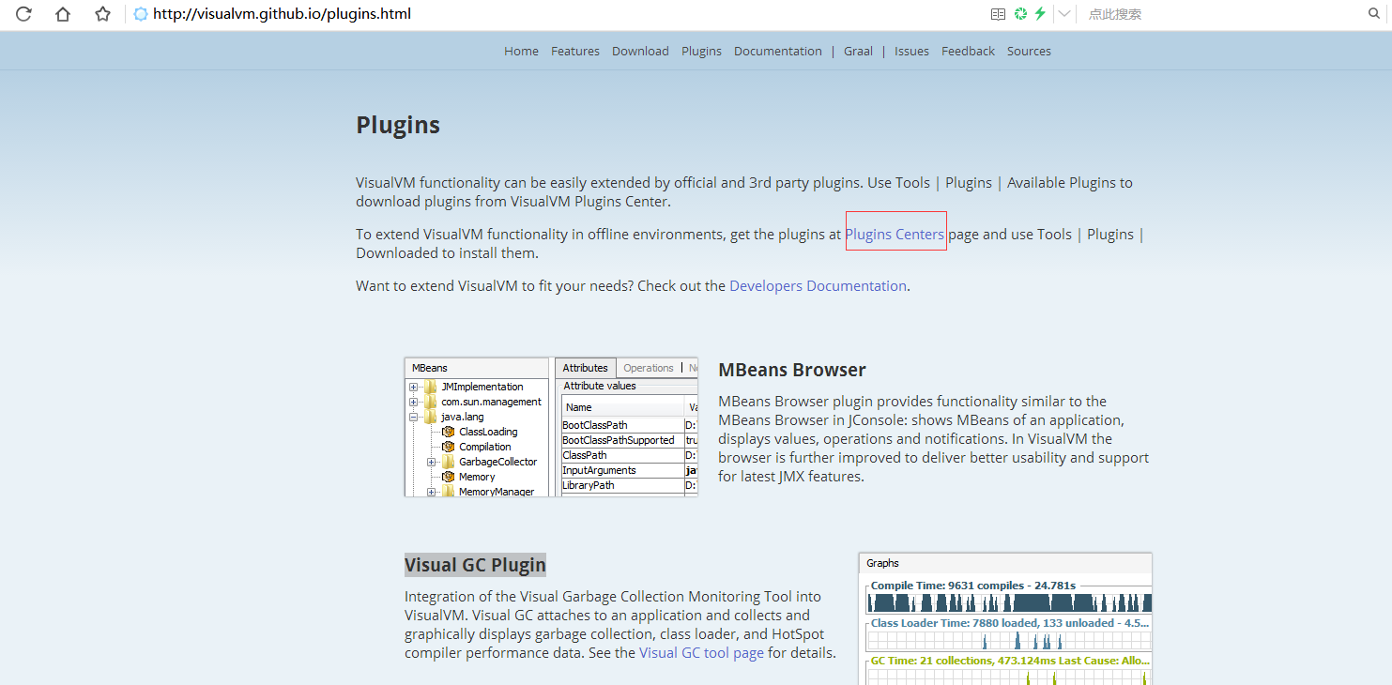
Task: Click the green lightning speed-mode icon
Action: pyautogui.click(x=1040, y=14)
